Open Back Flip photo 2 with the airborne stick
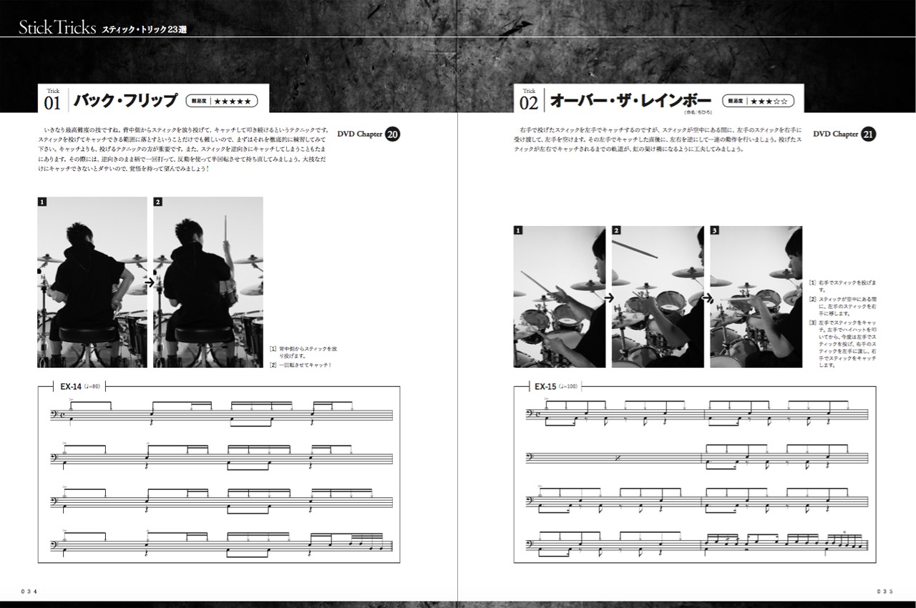916x608 pixels. click(208, 283)
